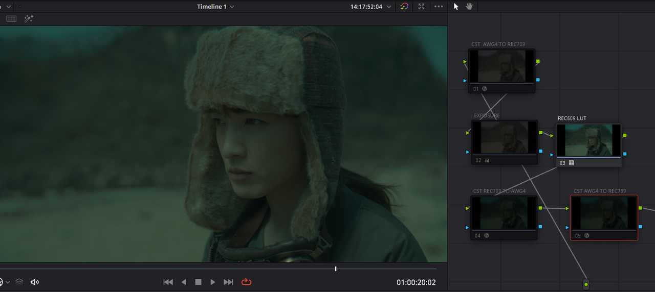Select node 01 CST AWG4 TO REC709 thumbnail
The width and height of the screenshot is (655, 292).
pos(501,66)
